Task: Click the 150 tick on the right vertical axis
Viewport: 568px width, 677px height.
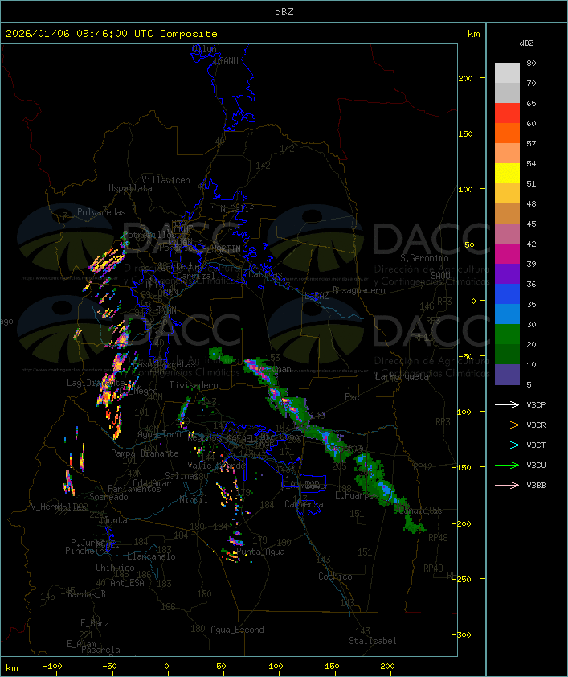Action: click(465, 133)
